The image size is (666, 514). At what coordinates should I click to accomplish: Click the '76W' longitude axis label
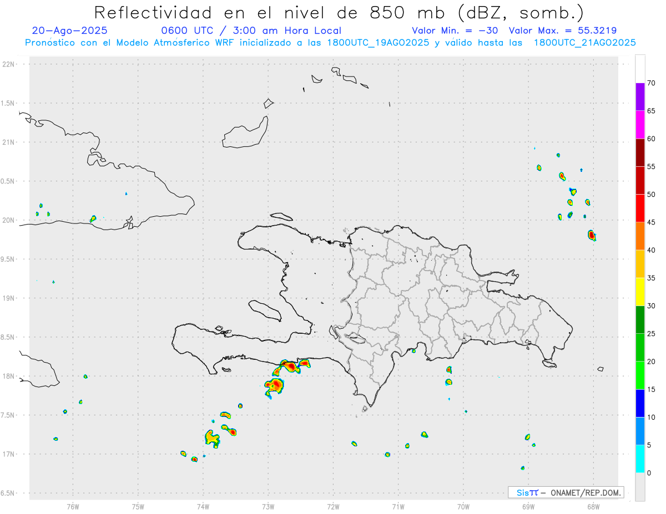point(73,507)
